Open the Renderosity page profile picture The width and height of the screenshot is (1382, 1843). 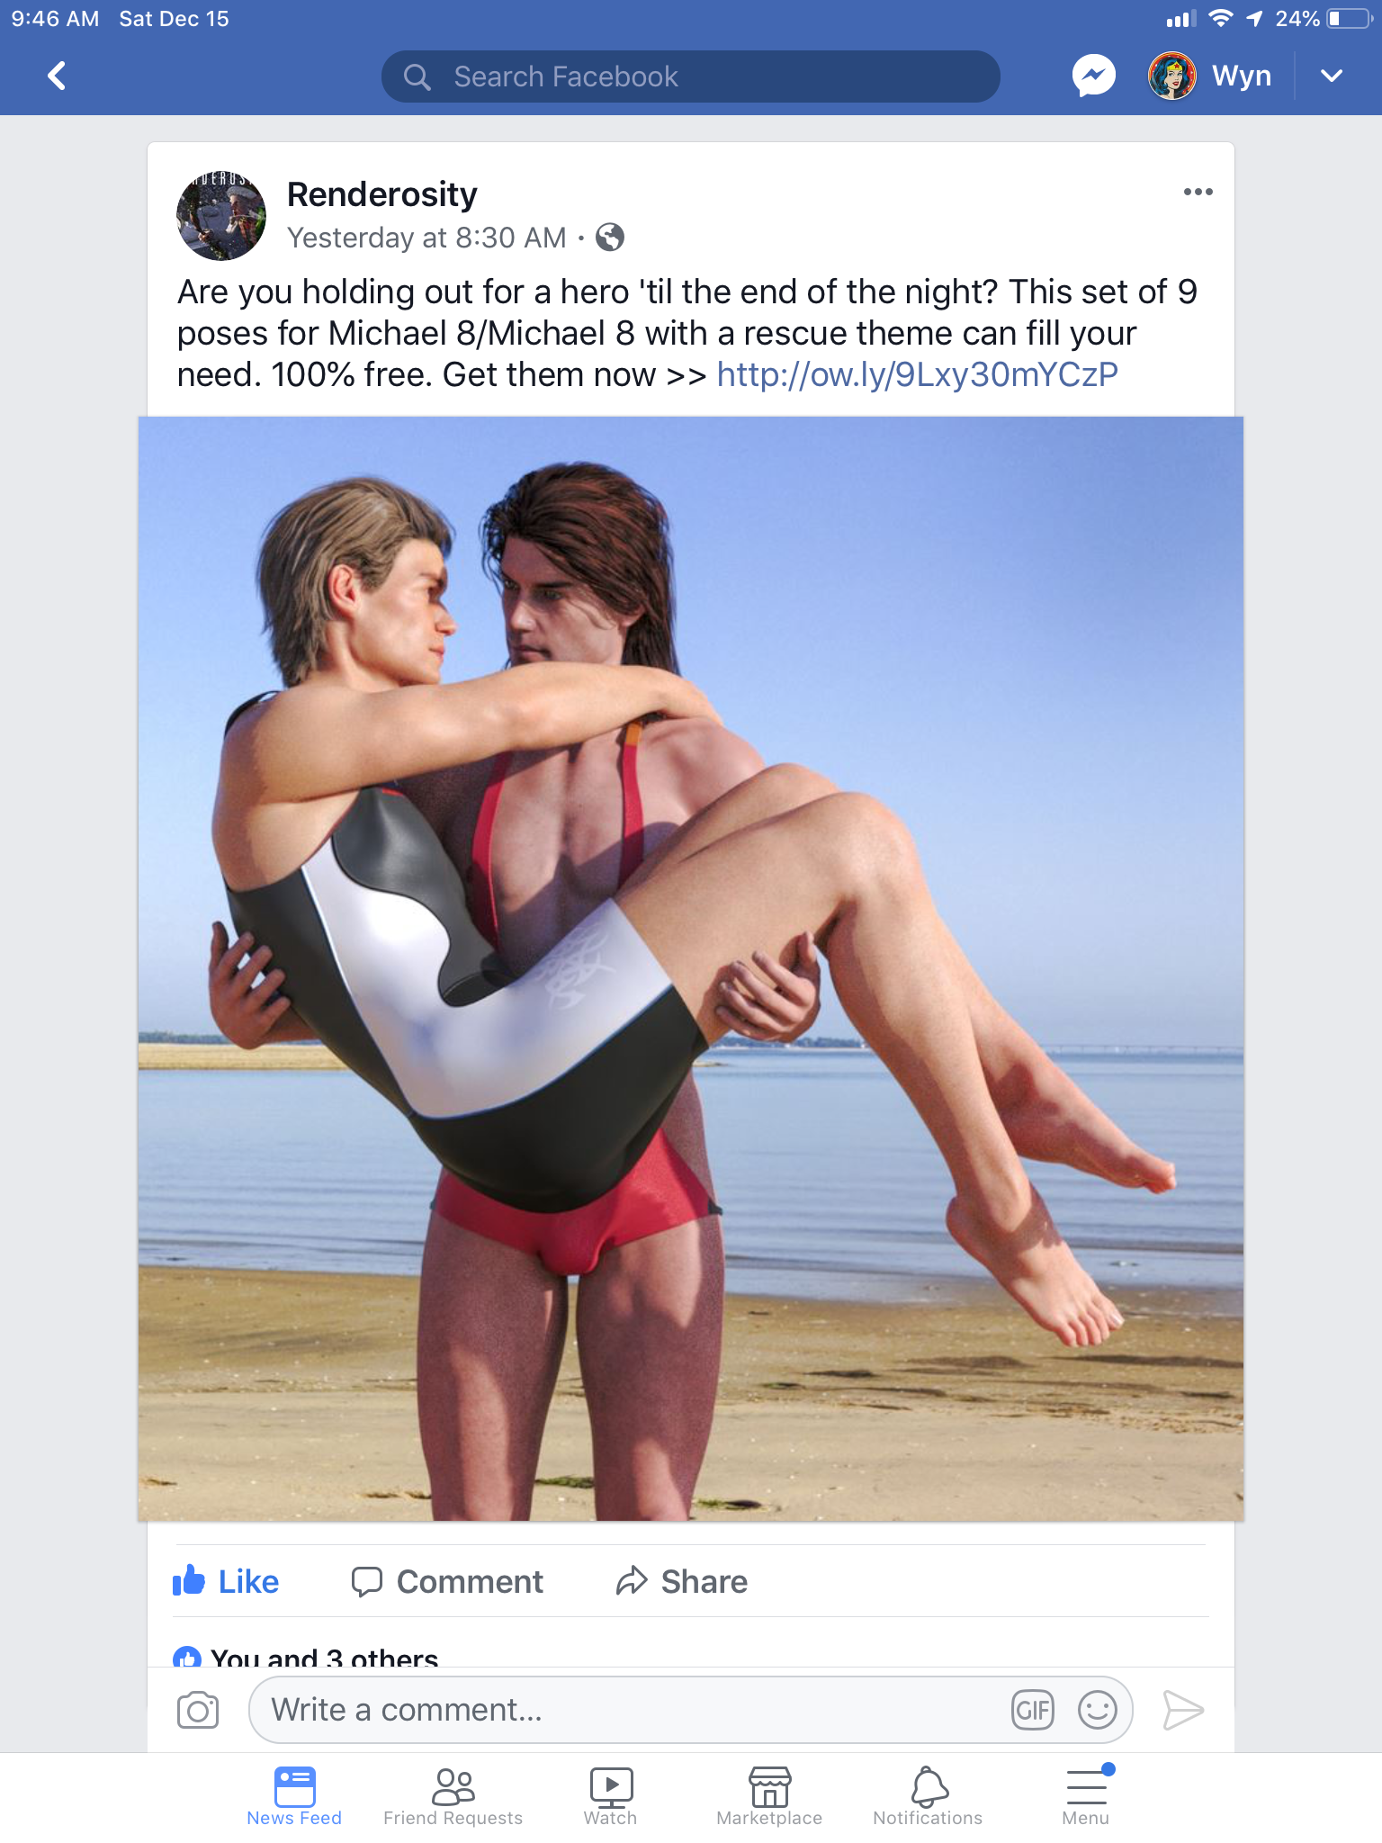click(x=221, y=216)
